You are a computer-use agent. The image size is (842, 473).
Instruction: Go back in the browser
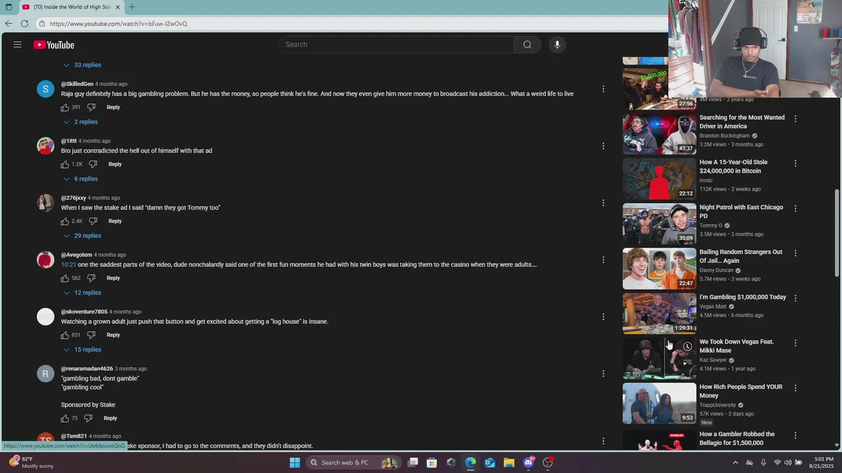tap(9, 24)
